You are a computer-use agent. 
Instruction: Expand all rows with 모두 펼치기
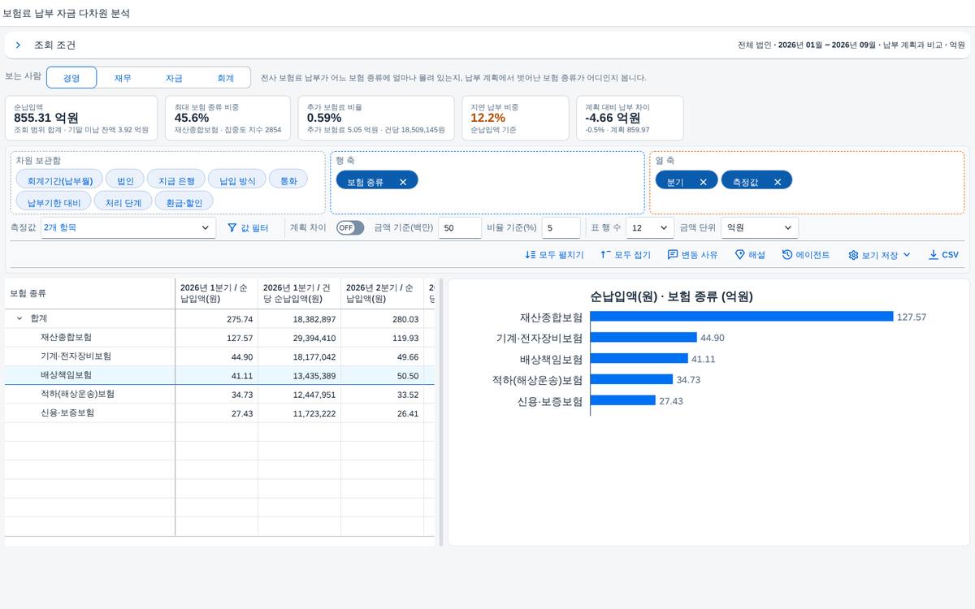tap(554, 255)
